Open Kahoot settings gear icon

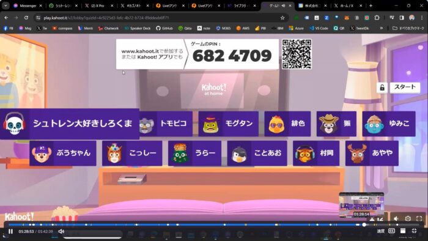click(x=408, y=218)
